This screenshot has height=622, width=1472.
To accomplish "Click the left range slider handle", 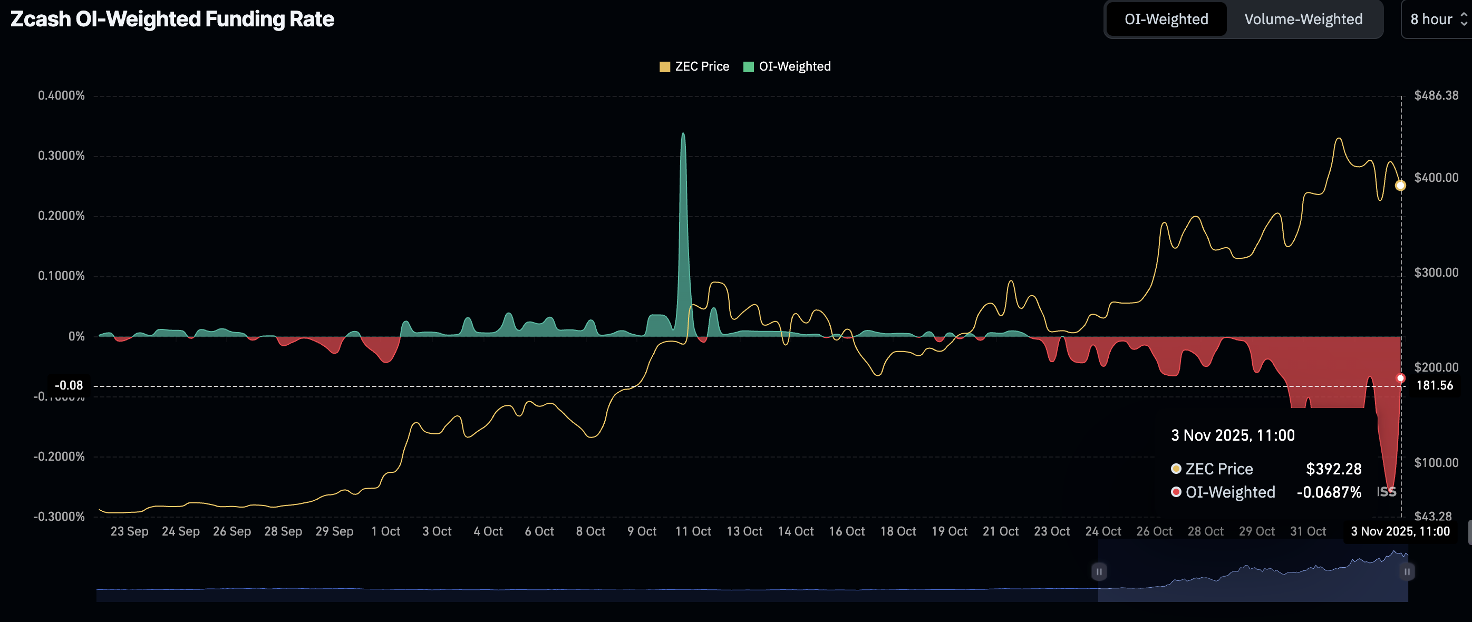I will [x=1098, y=571].
